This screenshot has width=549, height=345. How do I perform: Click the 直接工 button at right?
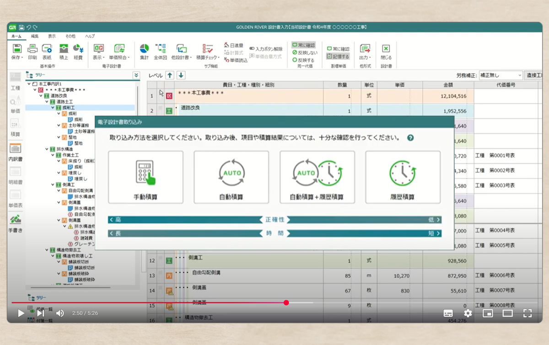point(533,75)
